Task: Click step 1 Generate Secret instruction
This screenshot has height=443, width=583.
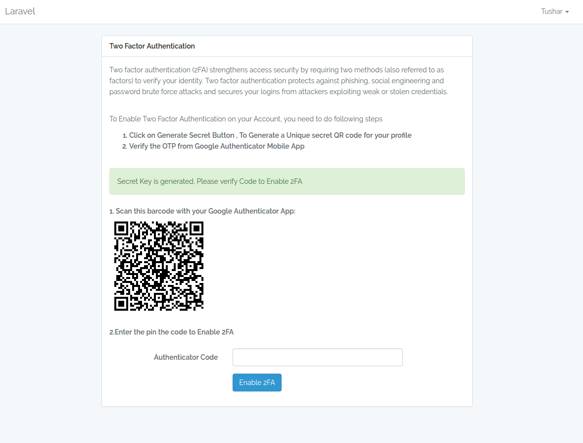Action: click(x=270, y=135)
